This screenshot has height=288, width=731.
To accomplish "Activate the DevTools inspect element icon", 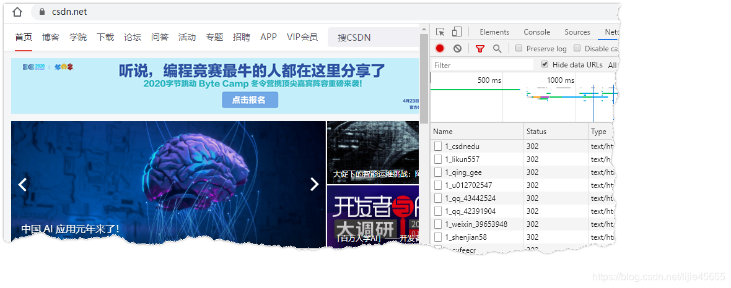I will [x=440, y=32].
